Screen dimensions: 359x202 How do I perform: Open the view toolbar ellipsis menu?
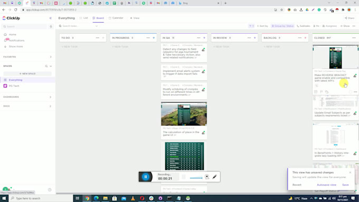click(354, 26)
